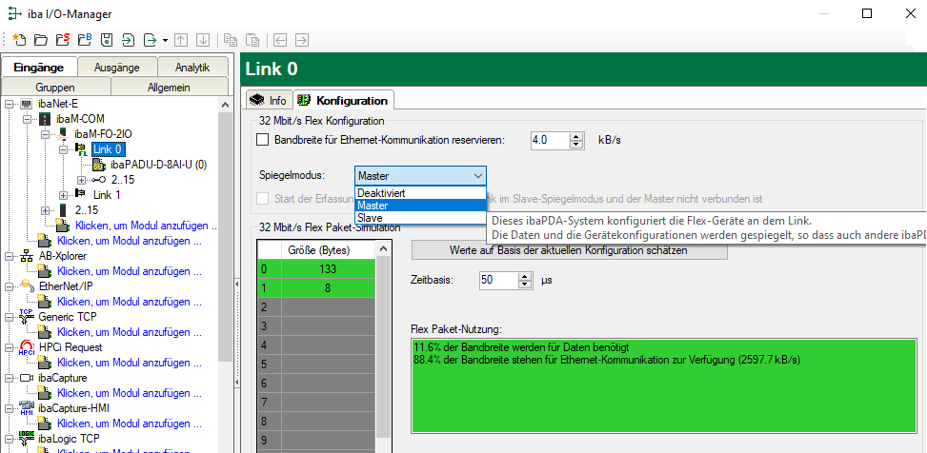Click the Link 0 FL connector icon
Image resolution: width=927 pixels, height=453 pixels.
(80, 150)
